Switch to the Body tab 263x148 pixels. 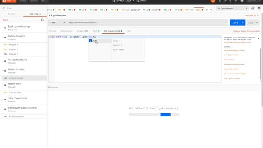click(x=96, y=31)
